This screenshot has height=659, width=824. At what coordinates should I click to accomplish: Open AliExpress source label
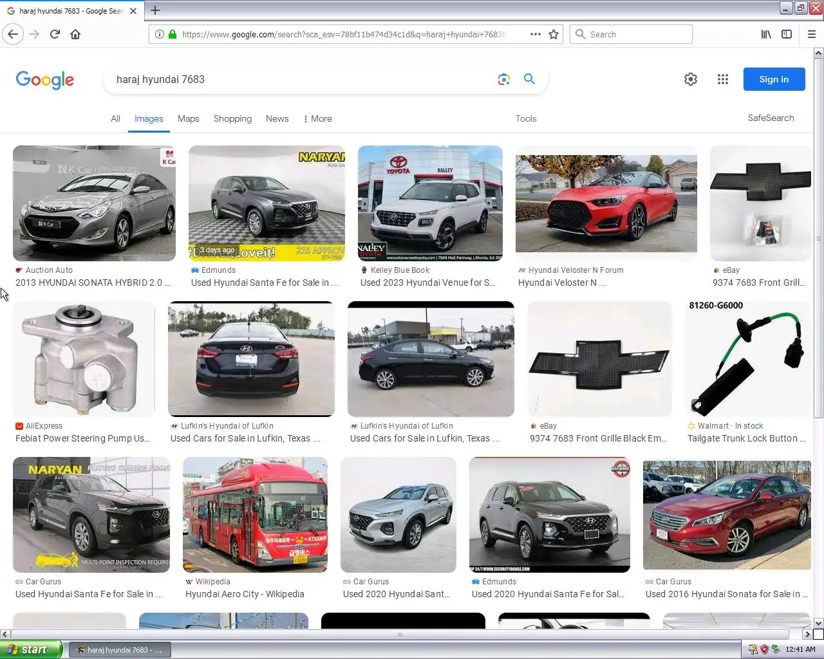click(x=44, y=426)
